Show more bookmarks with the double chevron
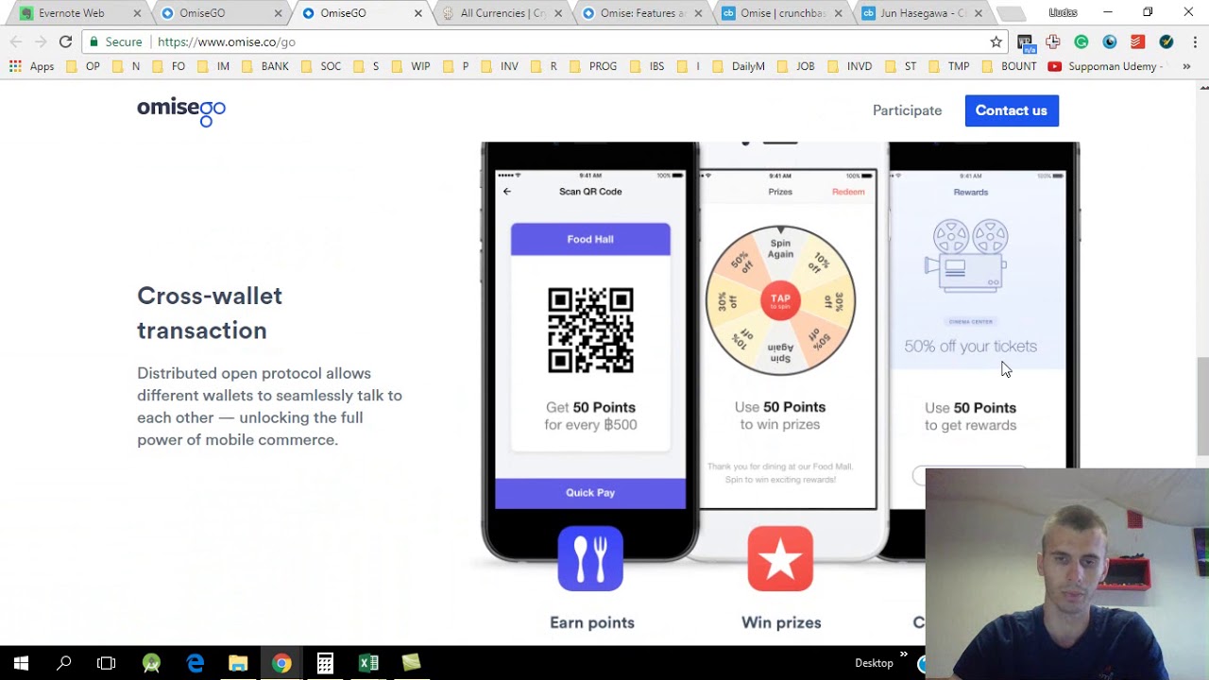1209x680 pixels. (1186, 66)
